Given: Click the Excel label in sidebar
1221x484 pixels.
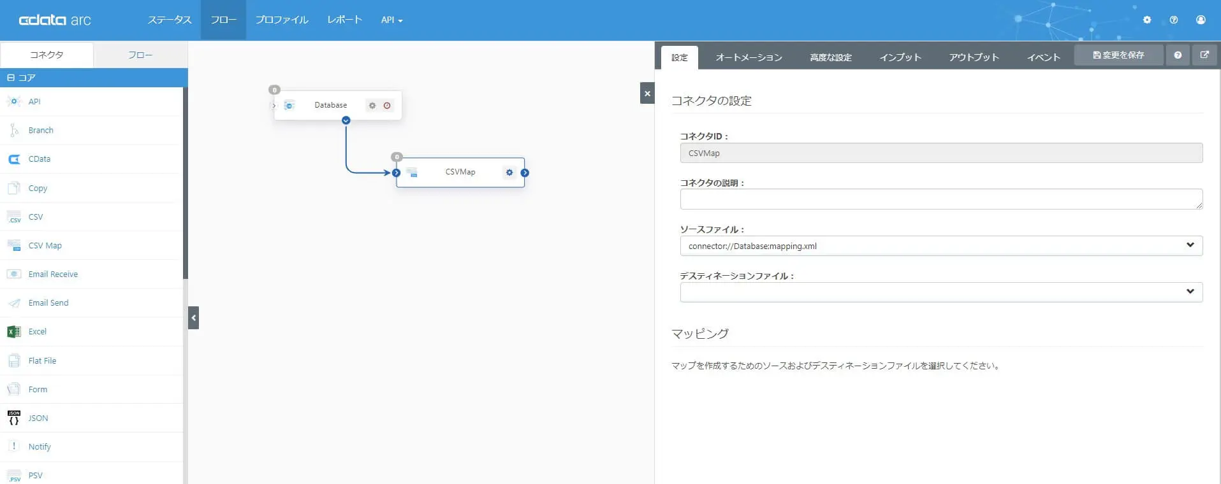Looking at the screenshot, I should point(37,332).
